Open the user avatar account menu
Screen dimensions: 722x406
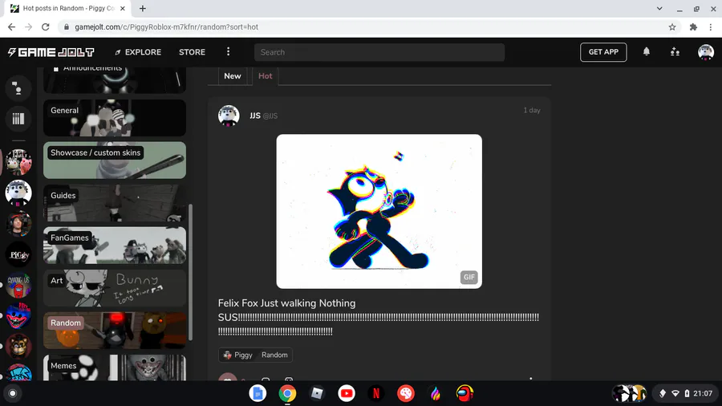tap(705, 52)
